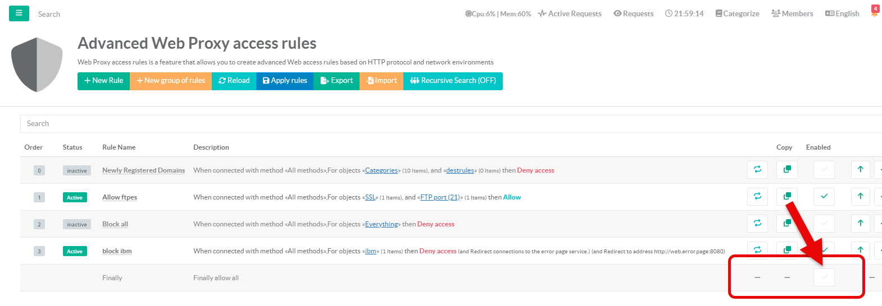Open the Categories object link
This screenshot has width=882, height=306.
point(381,170)
